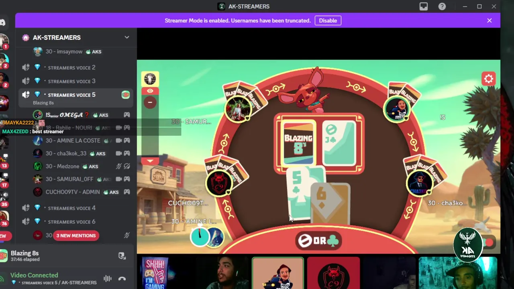Click the gamepad icon on AMINE LA COSTE row
The height and width of the screenshot is (289, 514).
[127, 140]
